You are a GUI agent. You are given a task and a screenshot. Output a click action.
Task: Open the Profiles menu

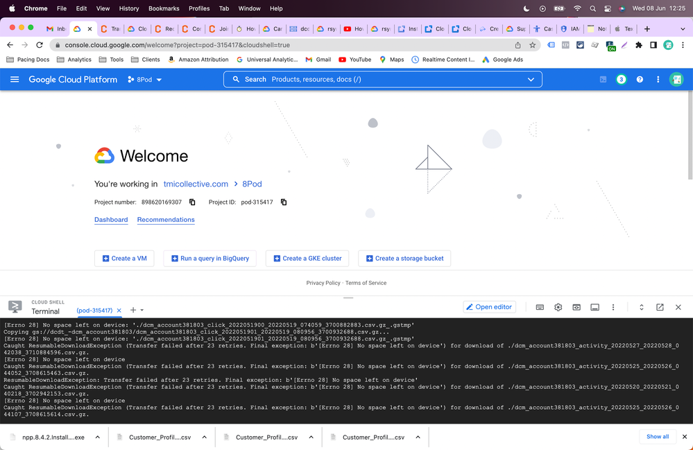click(x=199, y=8)
